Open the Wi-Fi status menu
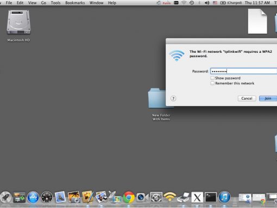 tap(184, 3)
